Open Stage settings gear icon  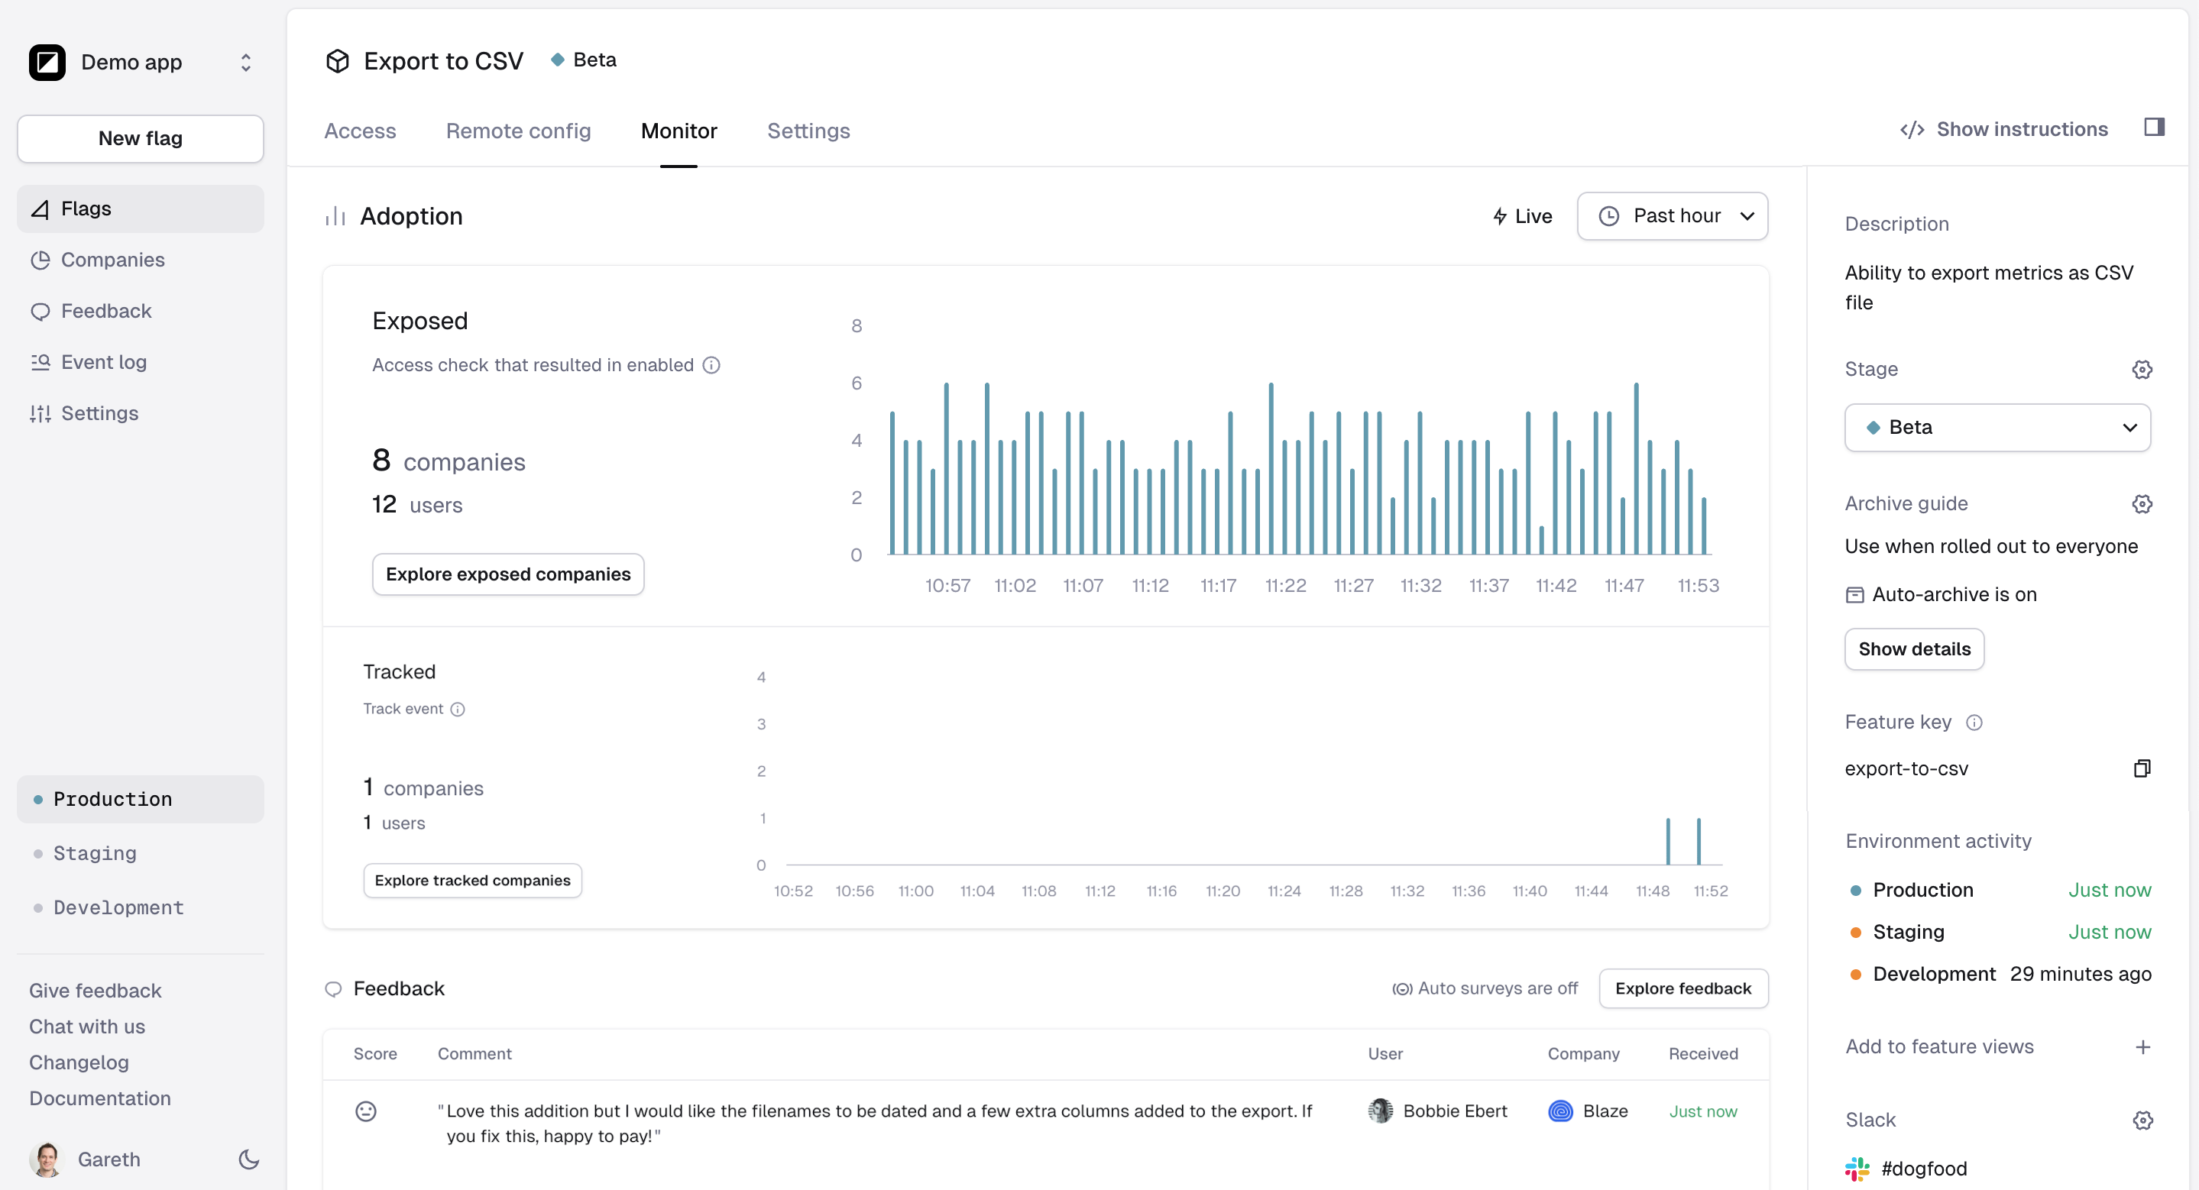pos(2141,370)
